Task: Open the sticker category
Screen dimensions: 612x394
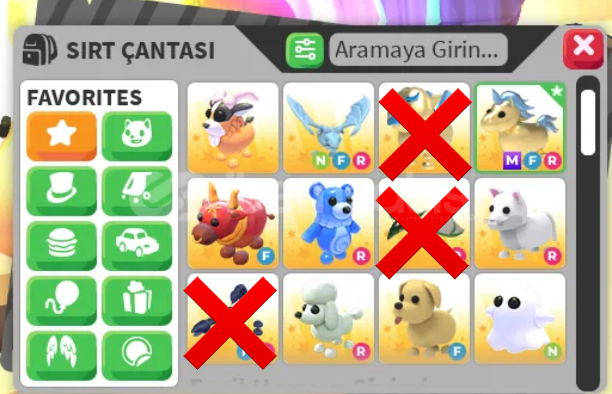Action: click(x=137, y=355)
